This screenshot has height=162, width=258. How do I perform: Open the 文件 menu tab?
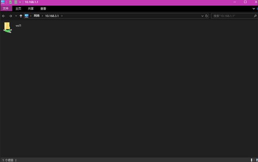pyautogui.click(x=6, y=8)
